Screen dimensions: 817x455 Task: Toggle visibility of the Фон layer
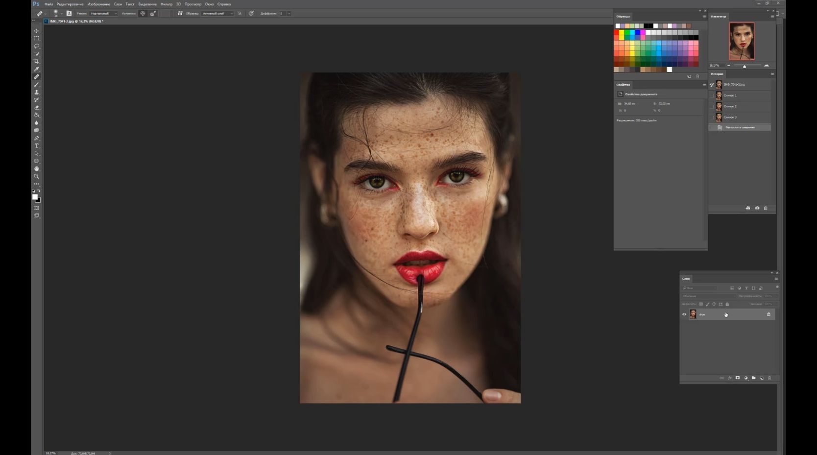click(684, 314)
